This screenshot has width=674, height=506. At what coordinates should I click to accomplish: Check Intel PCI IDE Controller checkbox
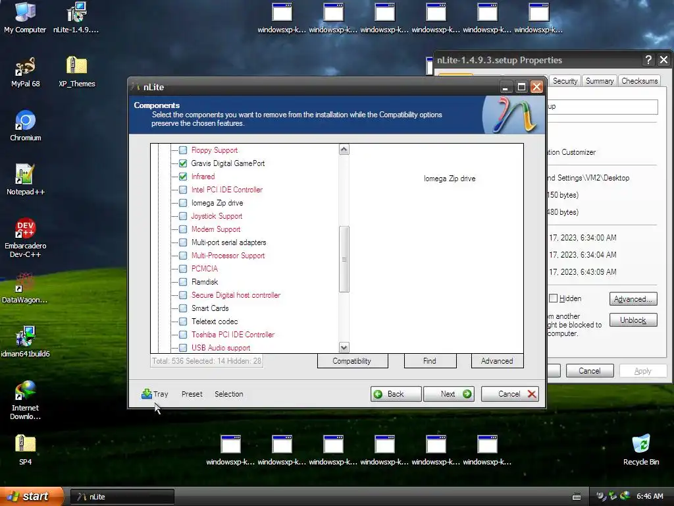(183, 190)
